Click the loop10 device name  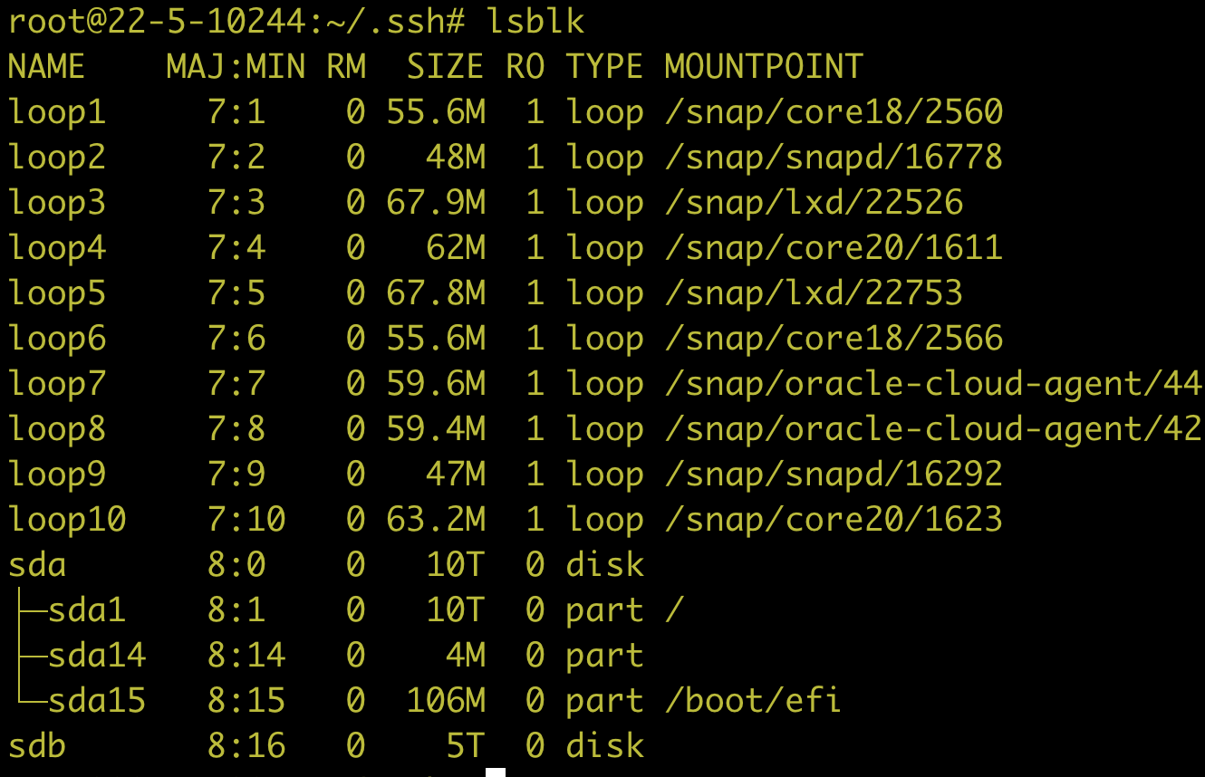pos(67,520)
